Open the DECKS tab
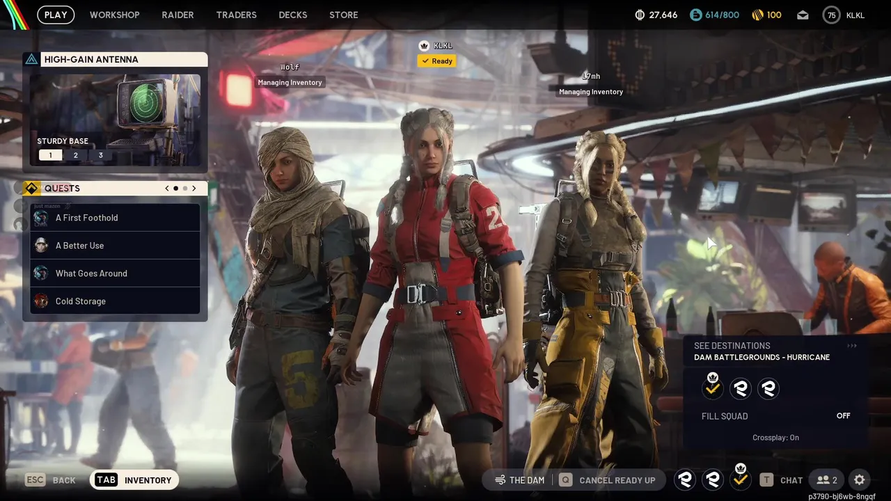The image size is (891, 501). 293,15
